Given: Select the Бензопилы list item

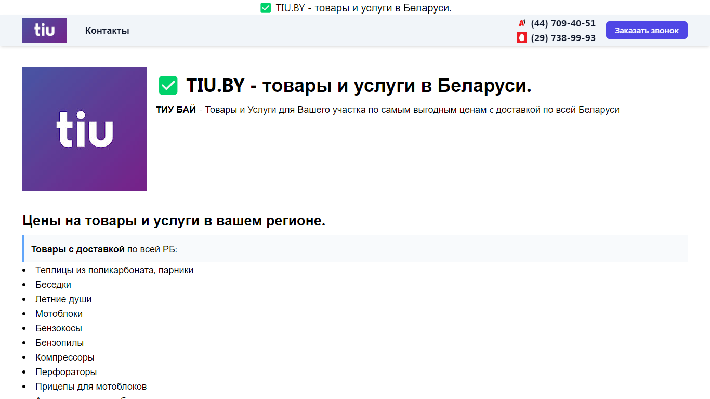Looking at the screenshot, I should [x=59, y=343].
